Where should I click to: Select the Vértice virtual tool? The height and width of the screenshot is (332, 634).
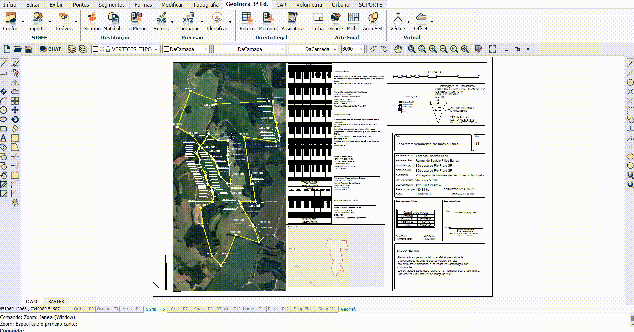pyautogui.click(x=398, y=21)
